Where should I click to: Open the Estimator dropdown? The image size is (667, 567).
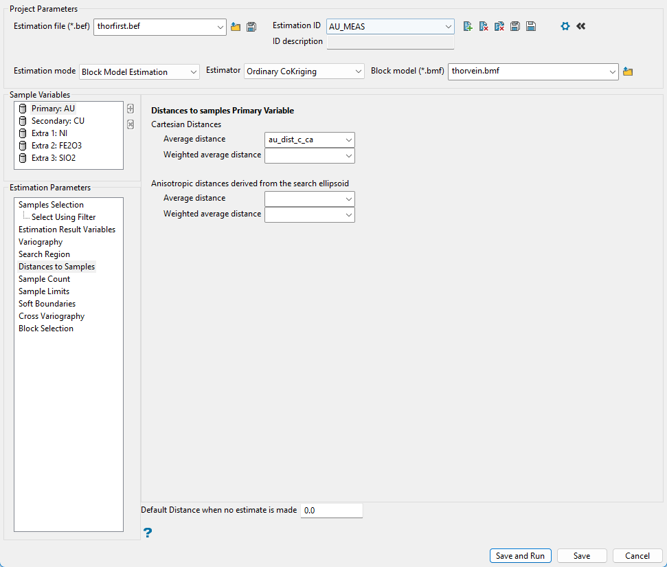[304, 71]
